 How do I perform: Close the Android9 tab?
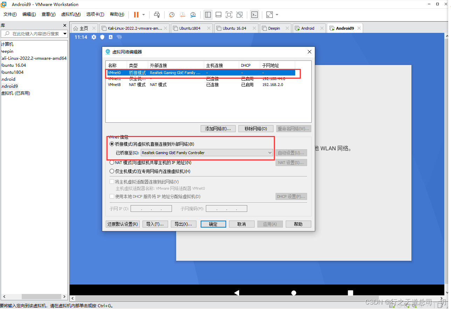tap(359, 28)
